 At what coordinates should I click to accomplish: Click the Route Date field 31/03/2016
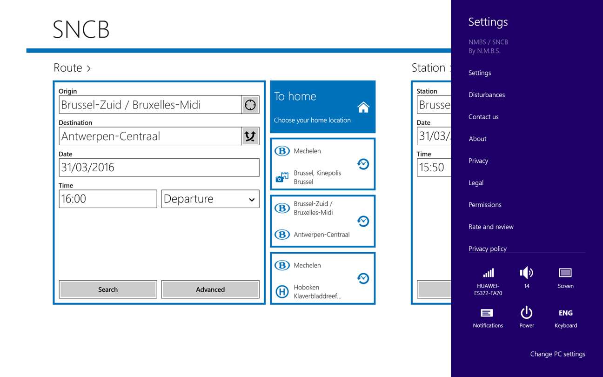[159, 168]
